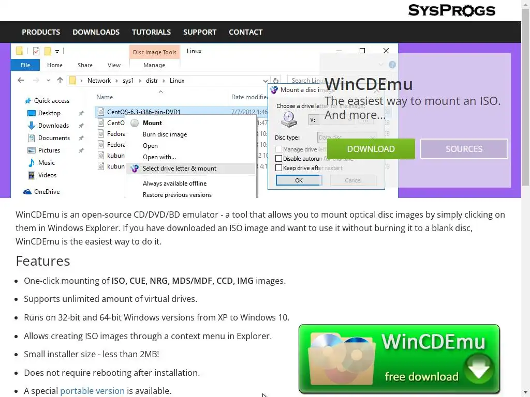Open the TUTORIALS menu
530x397 pixels.
[x=152, y=32]
